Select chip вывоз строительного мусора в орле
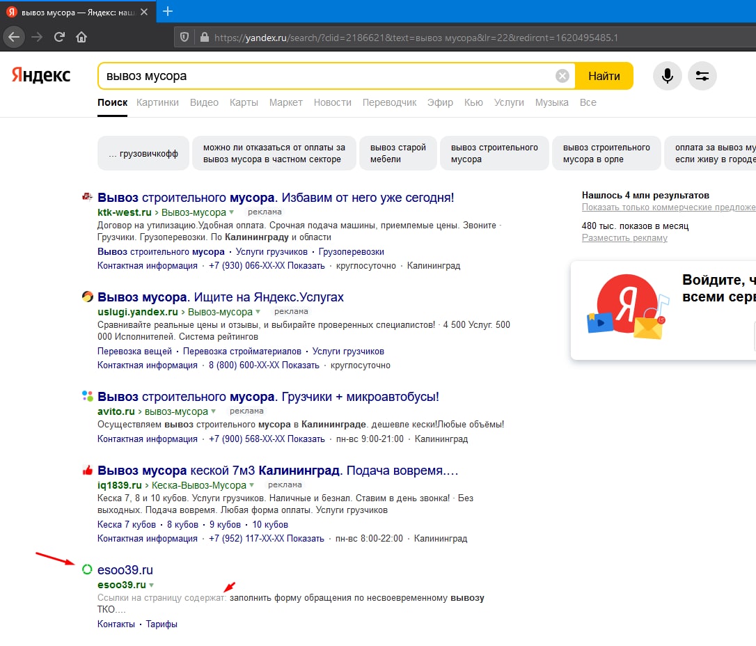This screenshot has height=646, width=756. (606, 153)
